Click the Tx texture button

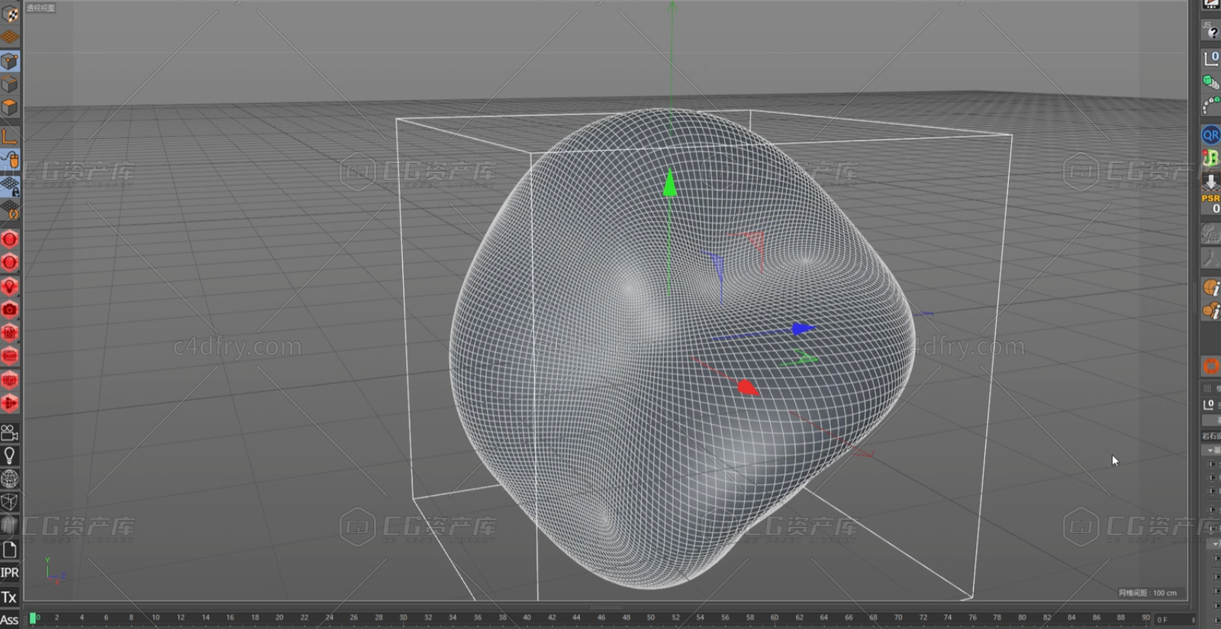tap(9, 597)
